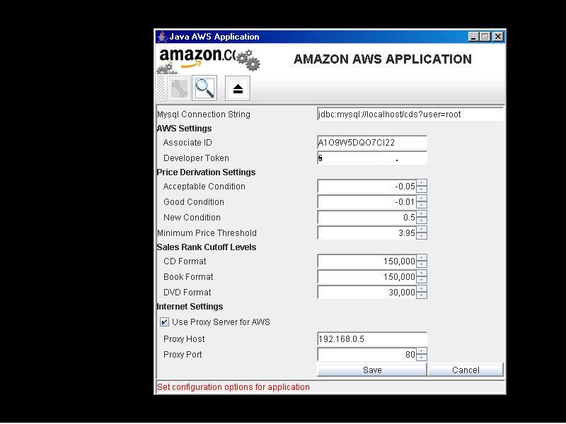Click the AWS Settings section heading

[x=184, y=129]
